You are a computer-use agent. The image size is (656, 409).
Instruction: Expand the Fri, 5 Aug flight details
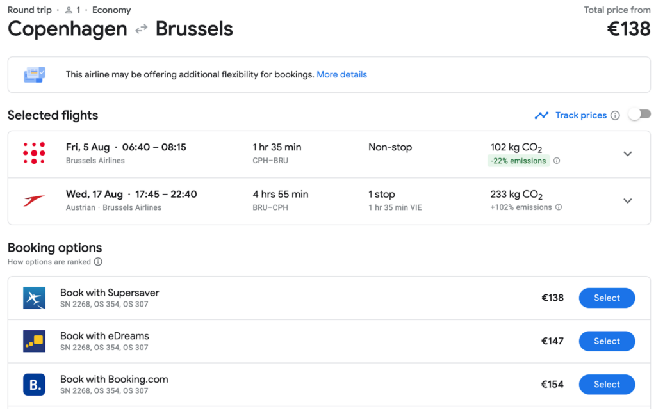[x=628, y=154]
